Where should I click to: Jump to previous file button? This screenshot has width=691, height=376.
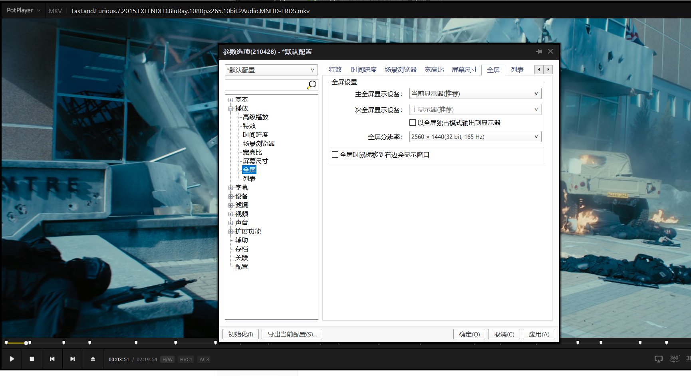[52, 359]
